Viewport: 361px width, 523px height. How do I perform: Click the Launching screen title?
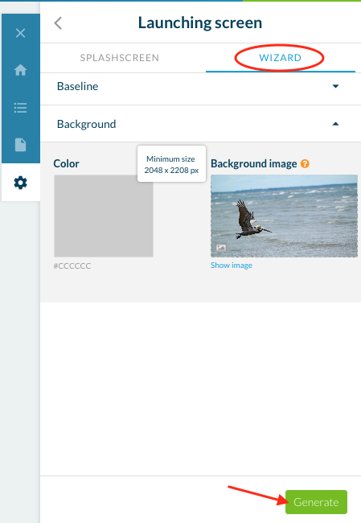point(200,23)
